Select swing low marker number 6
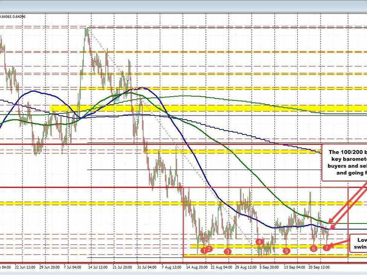Viewport: 367px width, 275px height. pos(314,248)
